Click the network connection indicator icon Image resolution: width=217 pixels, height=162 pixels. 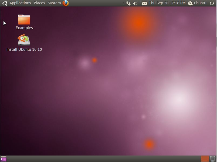point(128,3)
